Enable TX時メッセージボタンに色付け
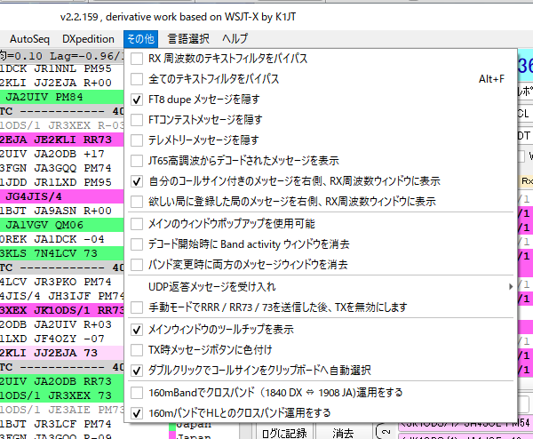Viewport: 533px width, 439px height. 321,350
